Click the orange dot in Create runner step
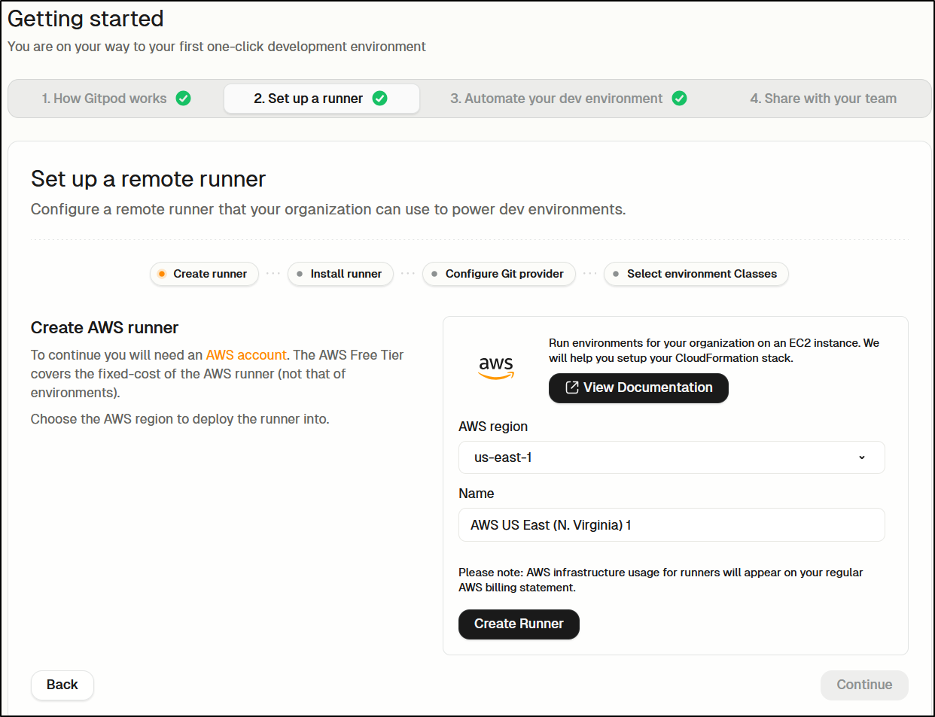The height and width of the screenshot is (717, 935). pyautogui.click(x=162, y=274)
